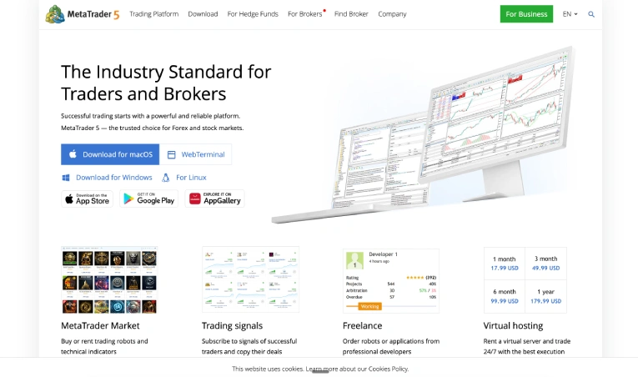Click the Freelance heading
Screen dimensions: 638x377
(x=362, y=325)
